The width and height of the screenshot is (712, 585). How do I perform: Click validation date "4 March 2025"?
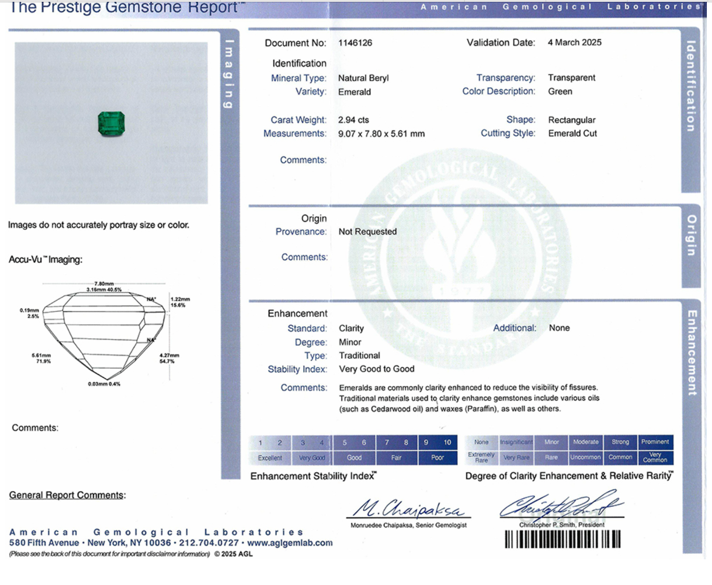point(574,43)
